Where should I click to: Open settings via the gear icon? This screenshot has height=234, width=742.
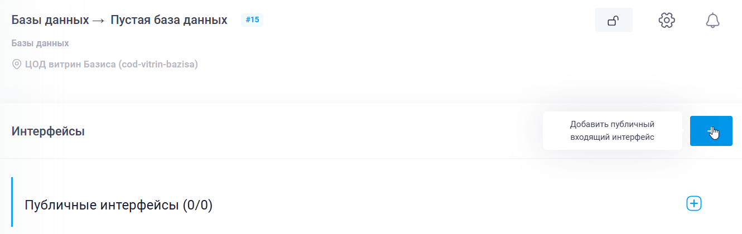(667, 21)
